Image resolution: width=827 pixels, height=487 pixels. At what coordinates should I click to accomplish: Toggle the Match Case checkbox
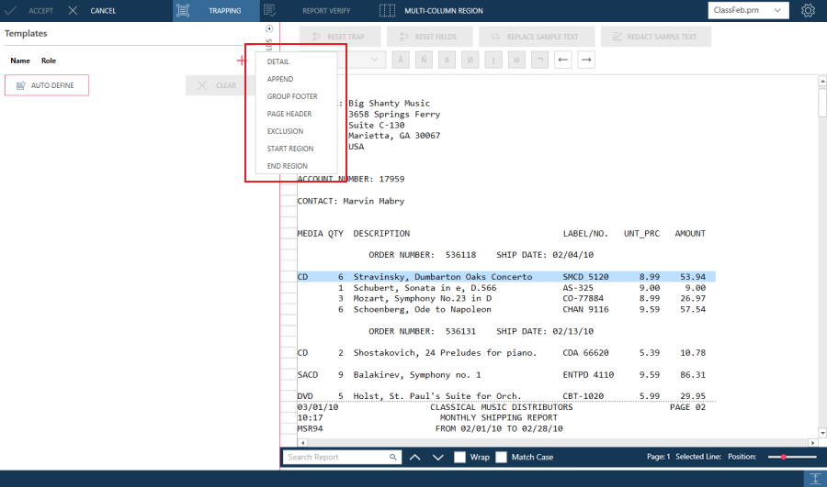502,457
